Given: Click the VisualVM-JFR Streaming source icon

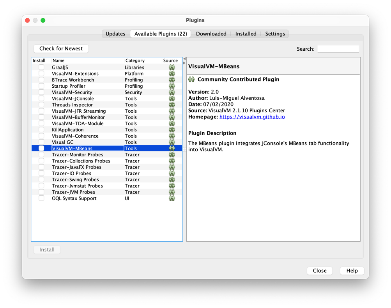Looking at the screenshot, I should (172, 111).
